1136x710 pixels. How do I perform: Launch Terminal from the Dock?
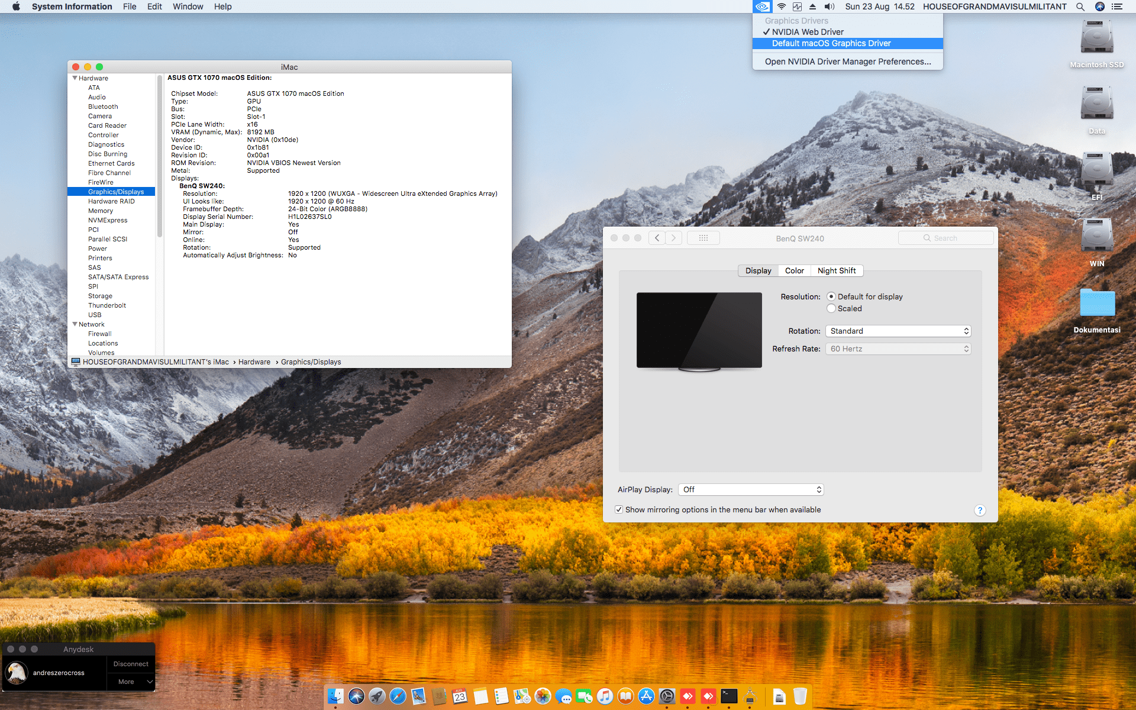[x=729, y=696]
